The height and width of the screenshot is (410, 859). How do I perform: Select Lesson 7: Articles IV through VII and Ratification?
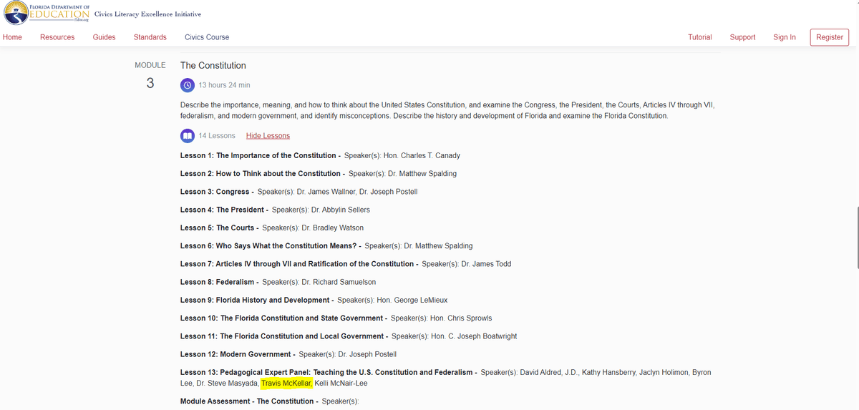(297, 263)
